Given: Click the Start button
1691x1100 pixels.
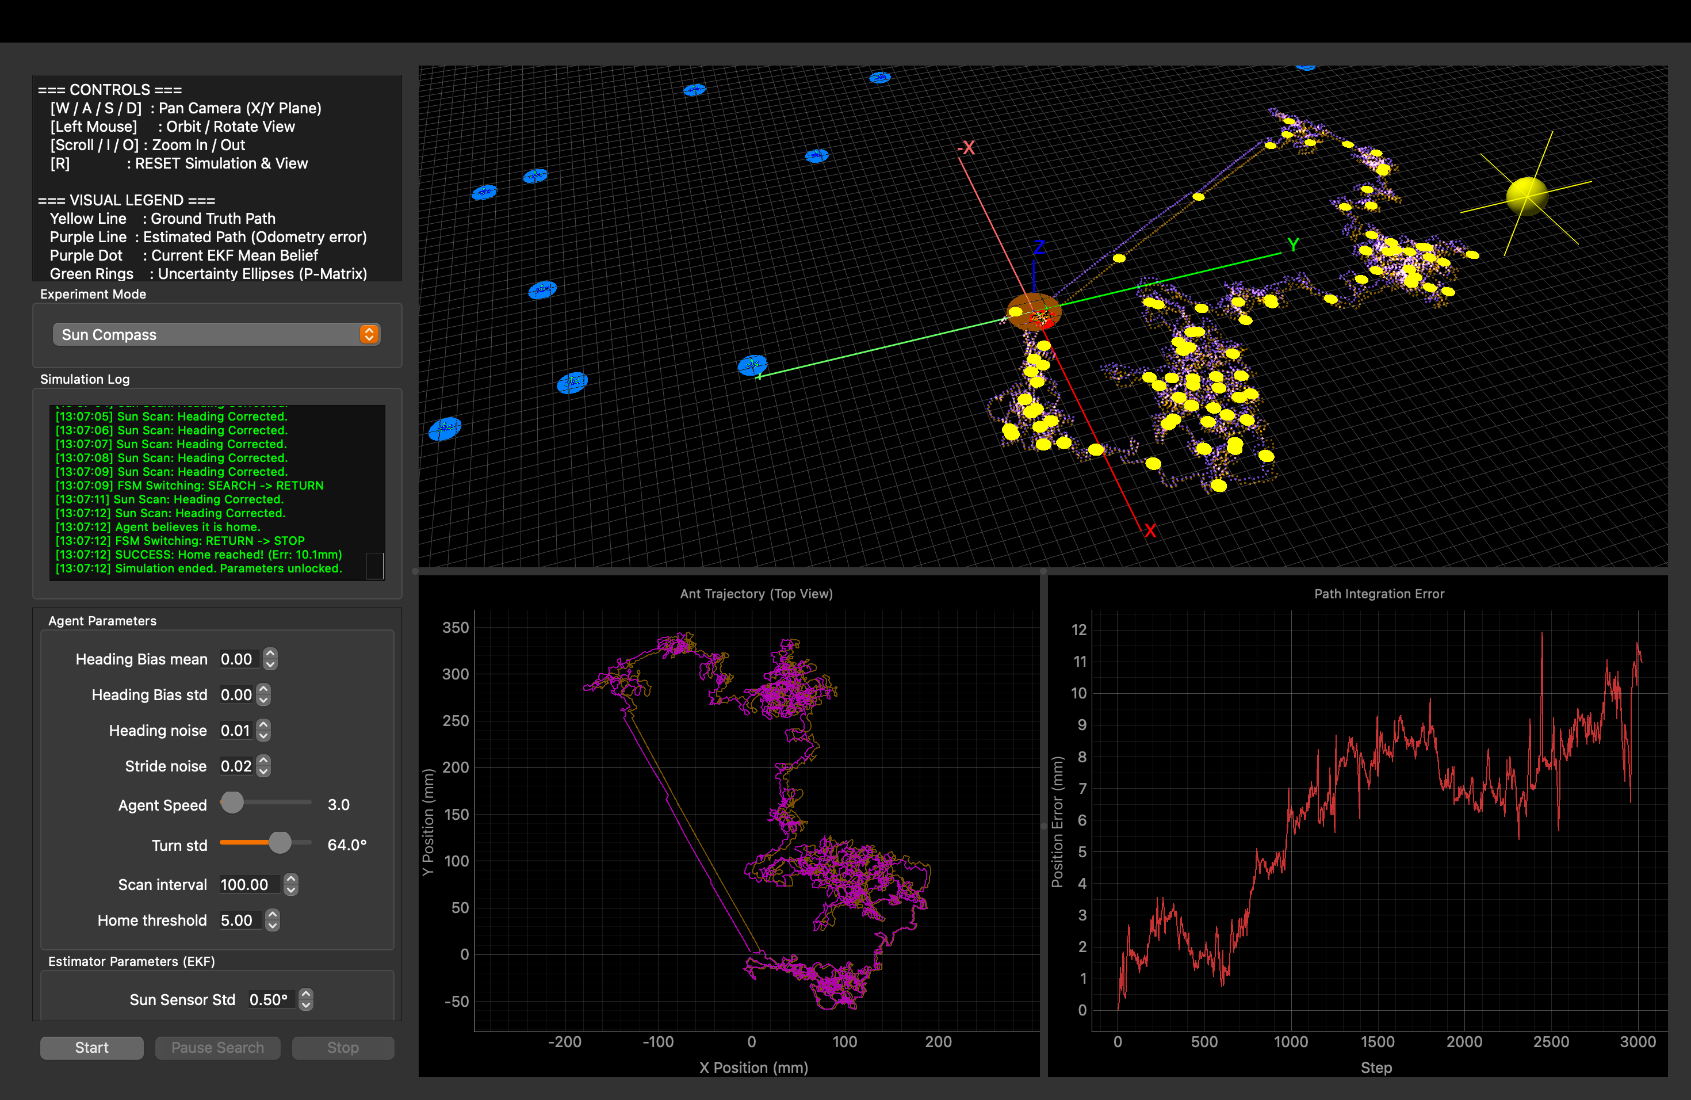Looking at the screenshot, I should coord(91,1048).
